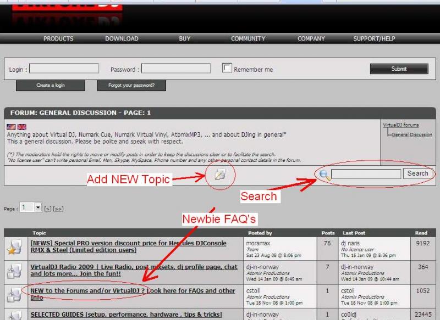Open VirtualDJ forums breadcrumb link
The height and width of the screenshot is (320, 440).
tap(401, 125)
